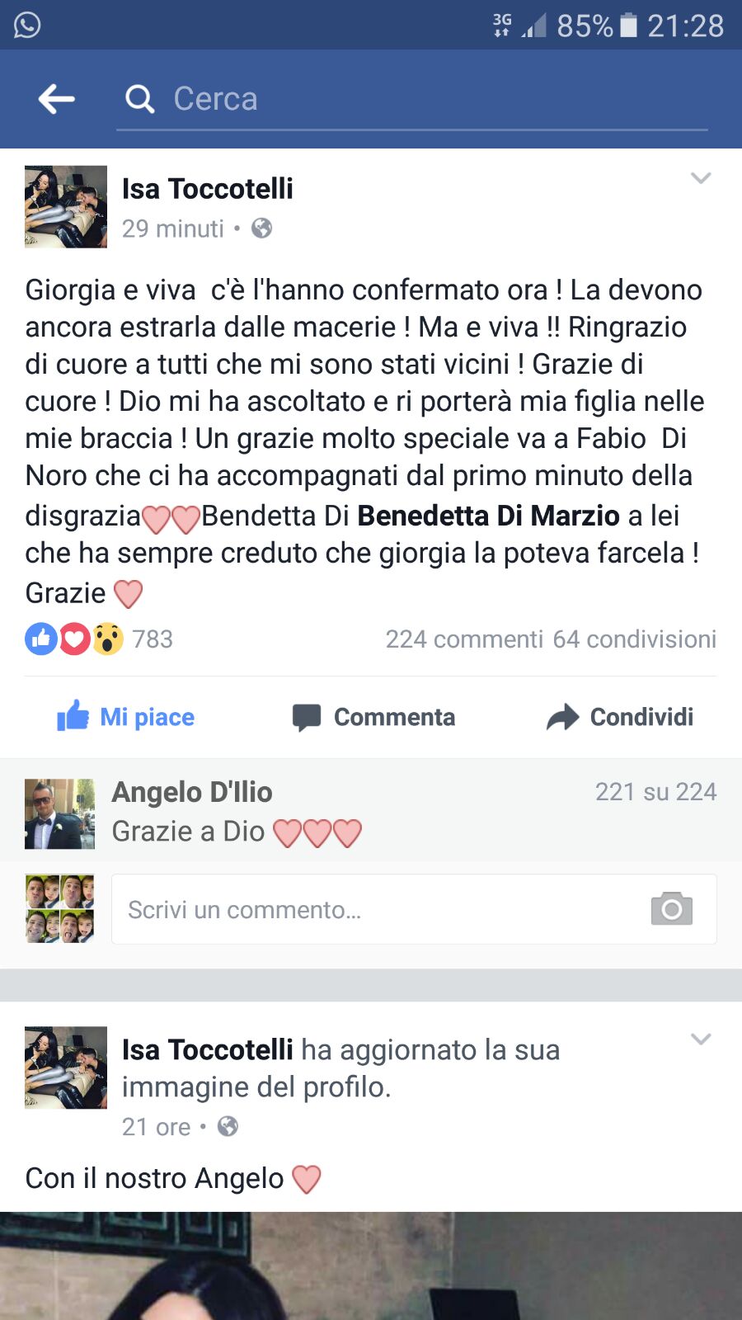This screenshot has height=1320, width=742.
Task: Toggle Mi piace on the post
Action: 125,716
